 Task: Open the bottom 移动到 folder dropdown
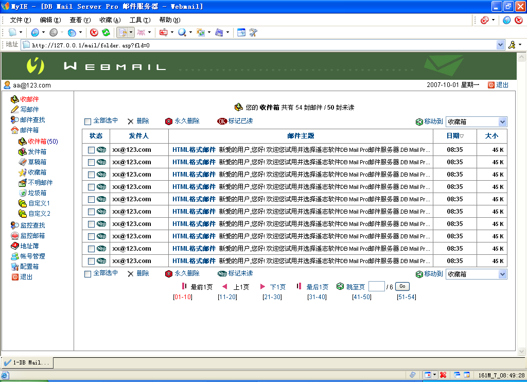(x=502, y=274)
